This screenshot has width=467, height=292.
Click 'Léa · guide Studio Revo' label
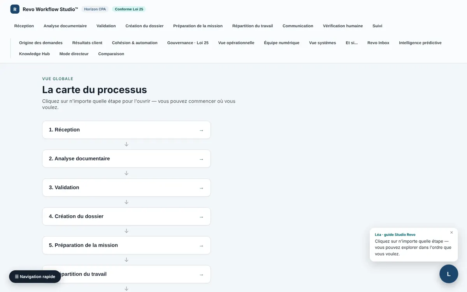pyautogui.click(x=395, y=235)
